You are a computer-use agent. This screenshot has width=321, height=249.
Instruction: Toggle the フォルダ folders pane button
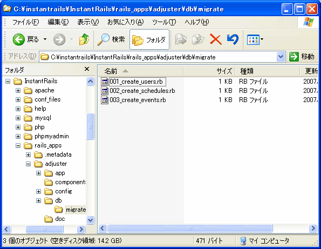pyautogui.click(x=149, y=39)
